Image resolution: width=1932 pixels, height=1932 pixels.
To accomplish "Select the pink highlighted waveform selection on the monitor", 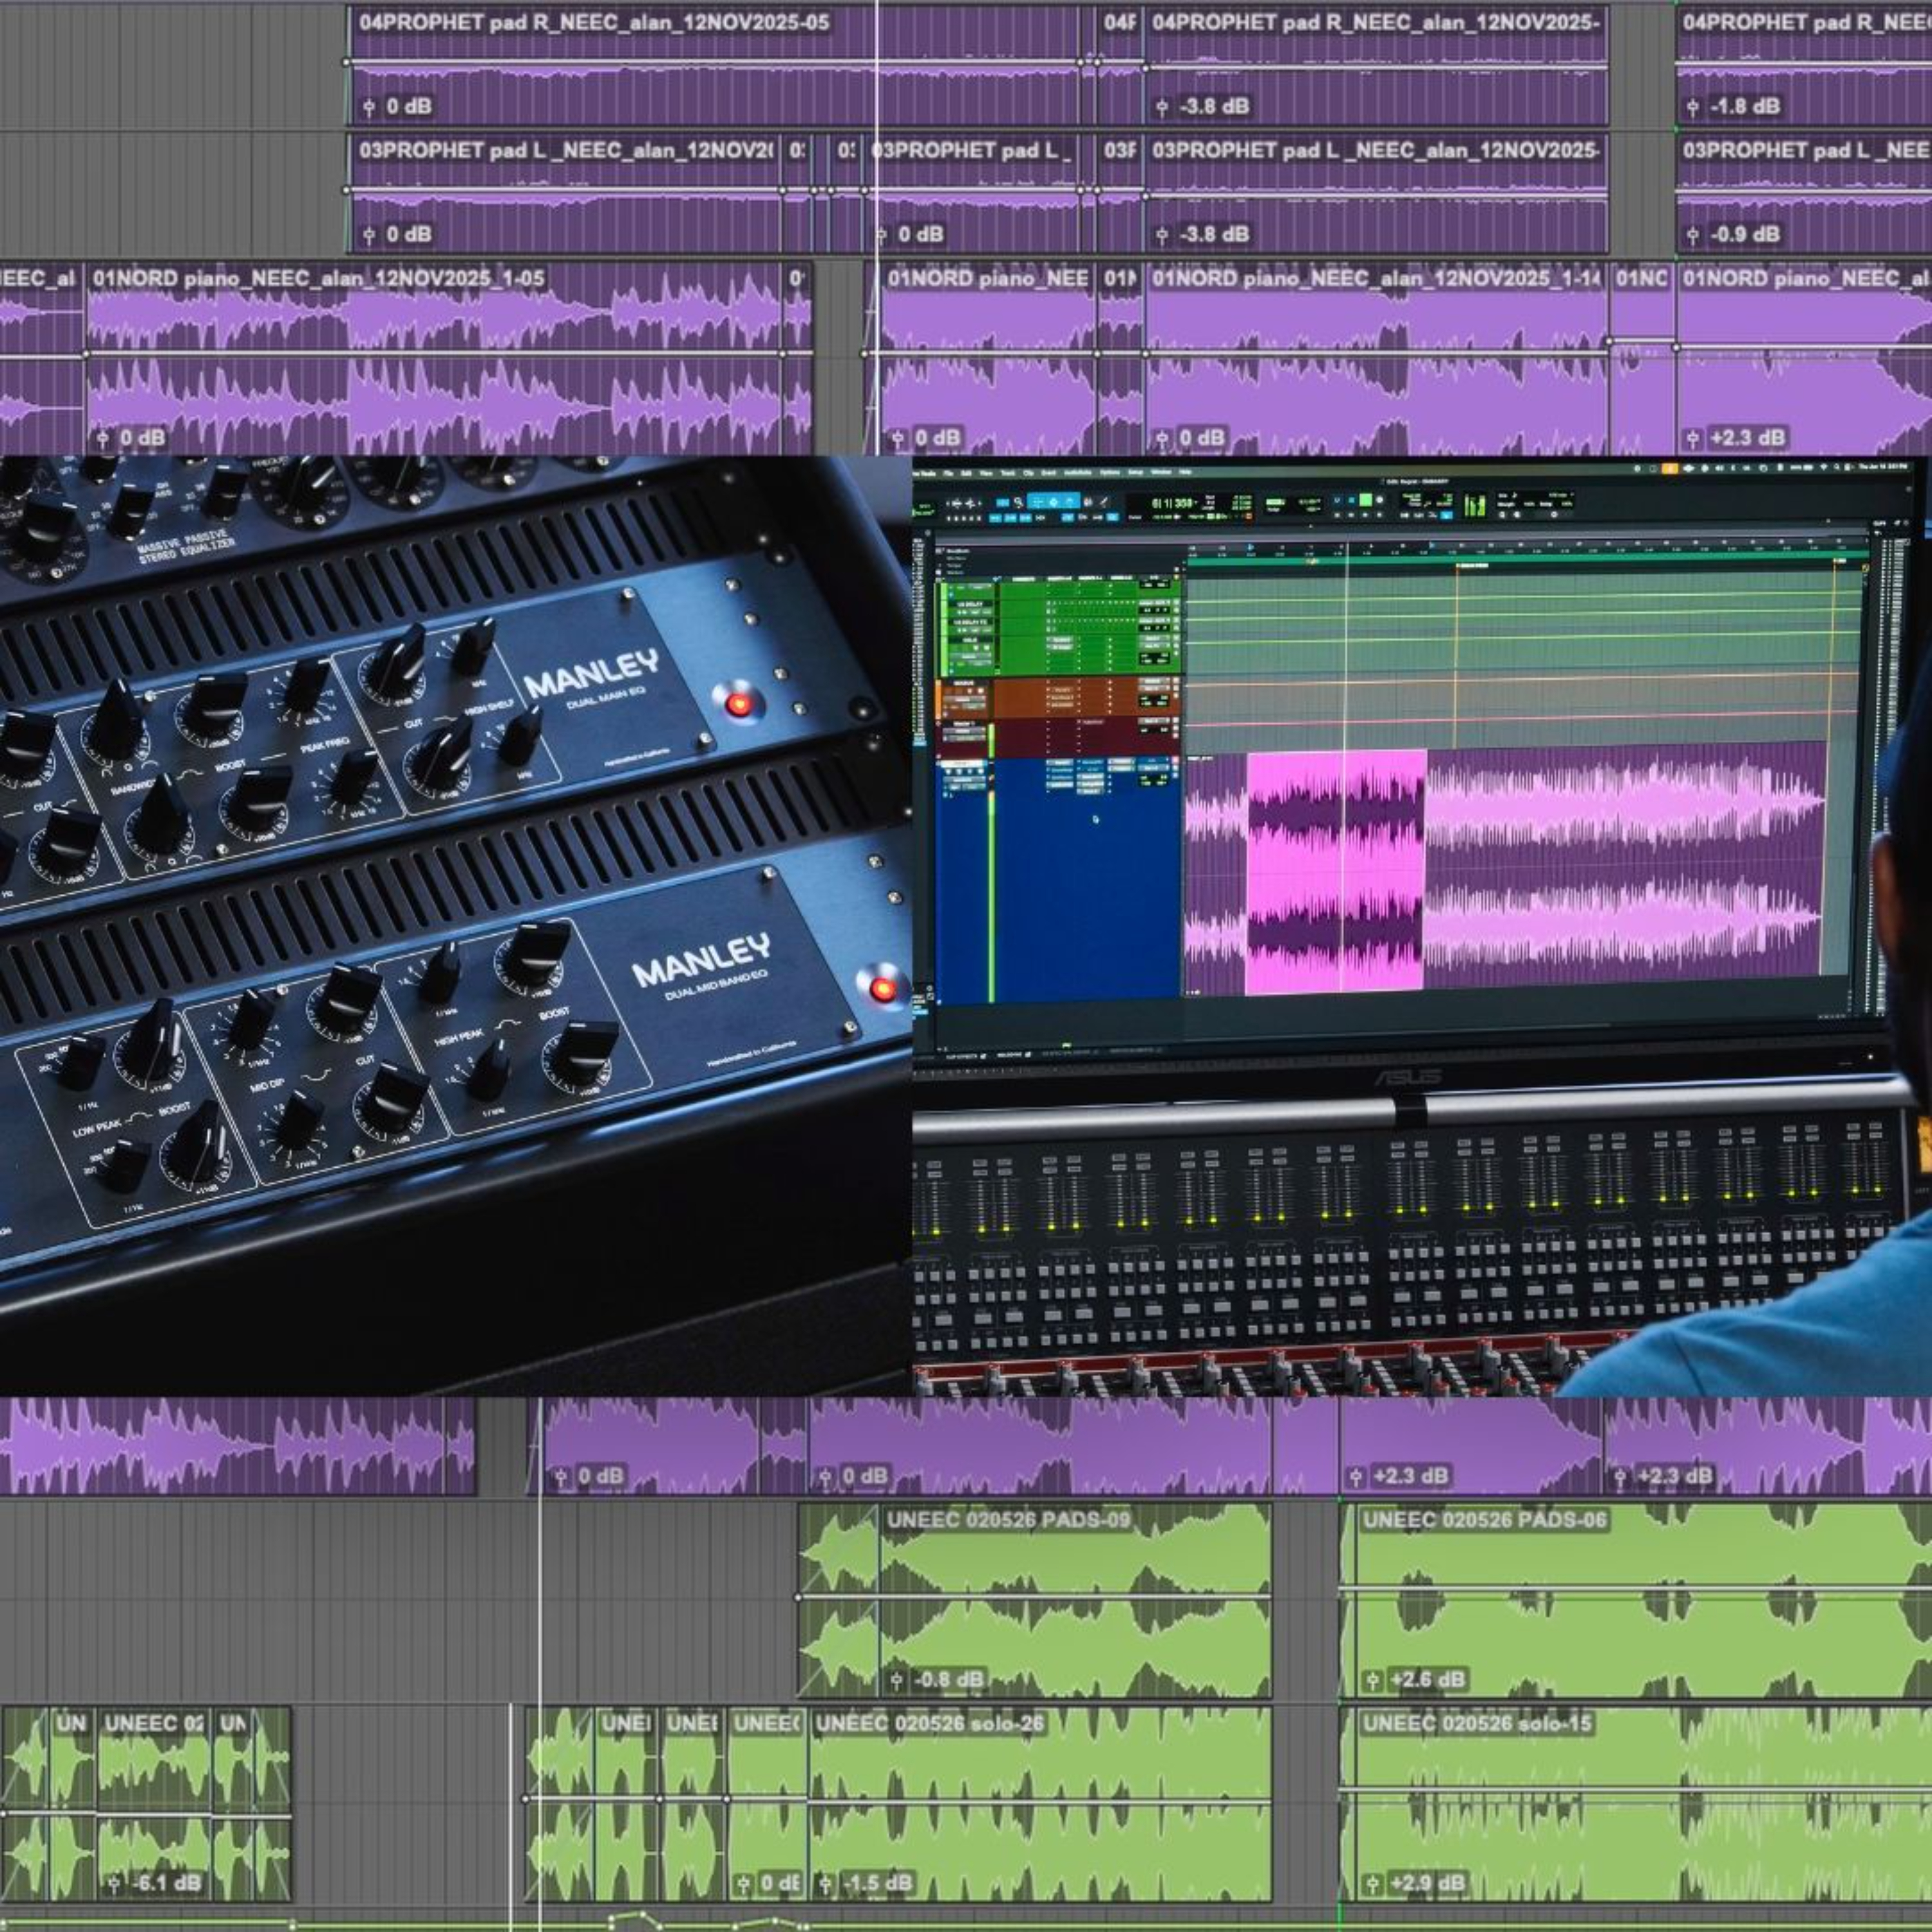I will [1336, 872].
